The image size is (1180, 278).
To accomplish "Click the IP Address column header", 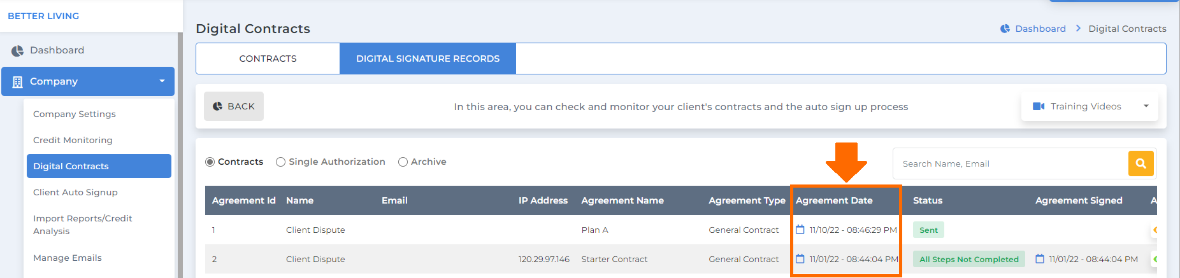I will click(x=543, y=200).
